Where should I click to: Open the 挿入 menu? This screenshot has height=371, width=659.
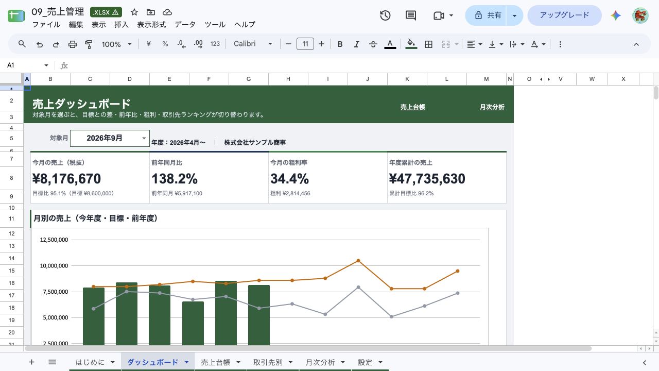(x=122, y=24)
